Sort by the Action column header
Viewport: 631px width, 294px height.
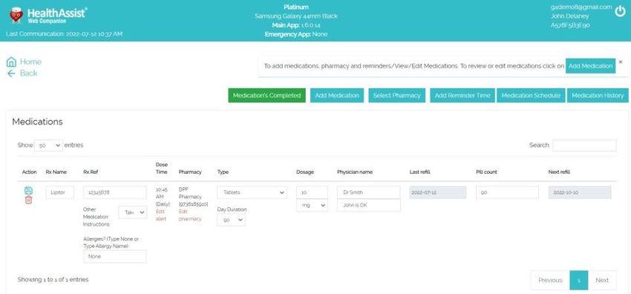[30, 171]
